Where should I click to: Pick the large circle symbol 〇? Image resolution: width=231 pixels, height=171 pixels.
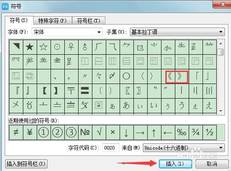point(127,76)
